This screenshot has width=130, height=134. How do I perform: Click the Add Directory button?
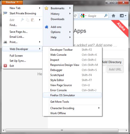coord(113,62)
